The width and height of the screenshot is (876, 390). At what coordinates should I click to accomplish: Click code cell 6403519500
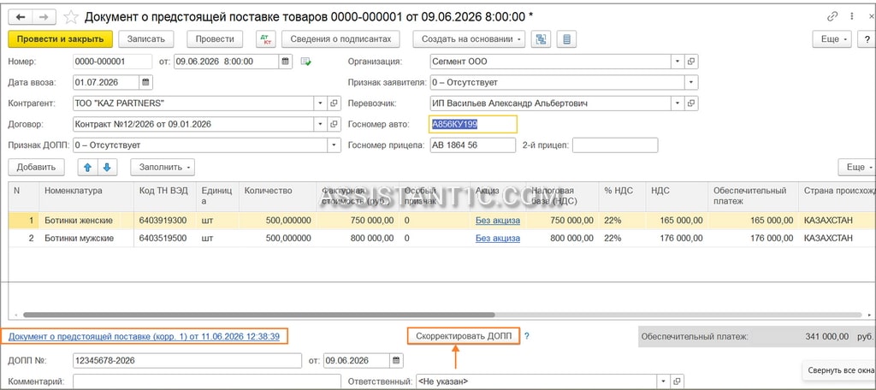coord(165,238)
